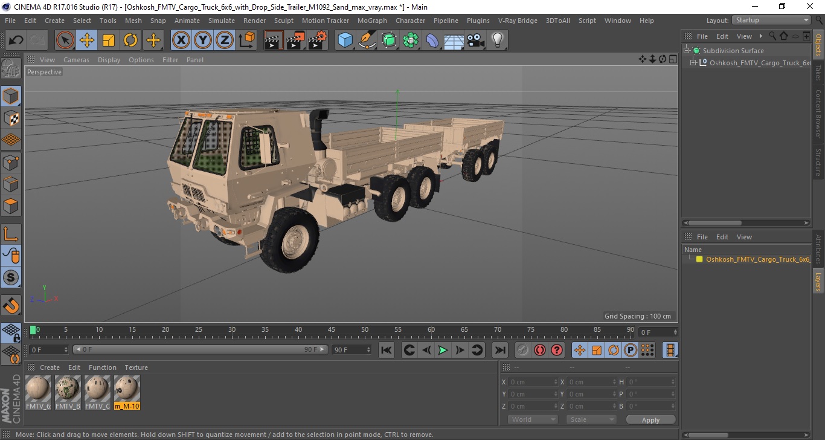Select the FMTV_6 material swatch
The width and height of the screenshot is (825, 440).
[39, 393]
